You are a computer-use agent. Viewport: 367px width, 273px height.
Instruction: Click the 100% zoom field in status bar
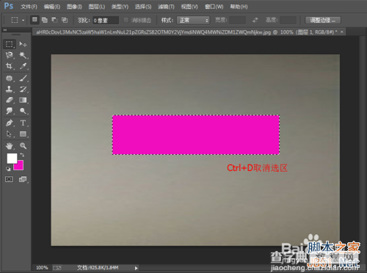[x=42, y=268]
